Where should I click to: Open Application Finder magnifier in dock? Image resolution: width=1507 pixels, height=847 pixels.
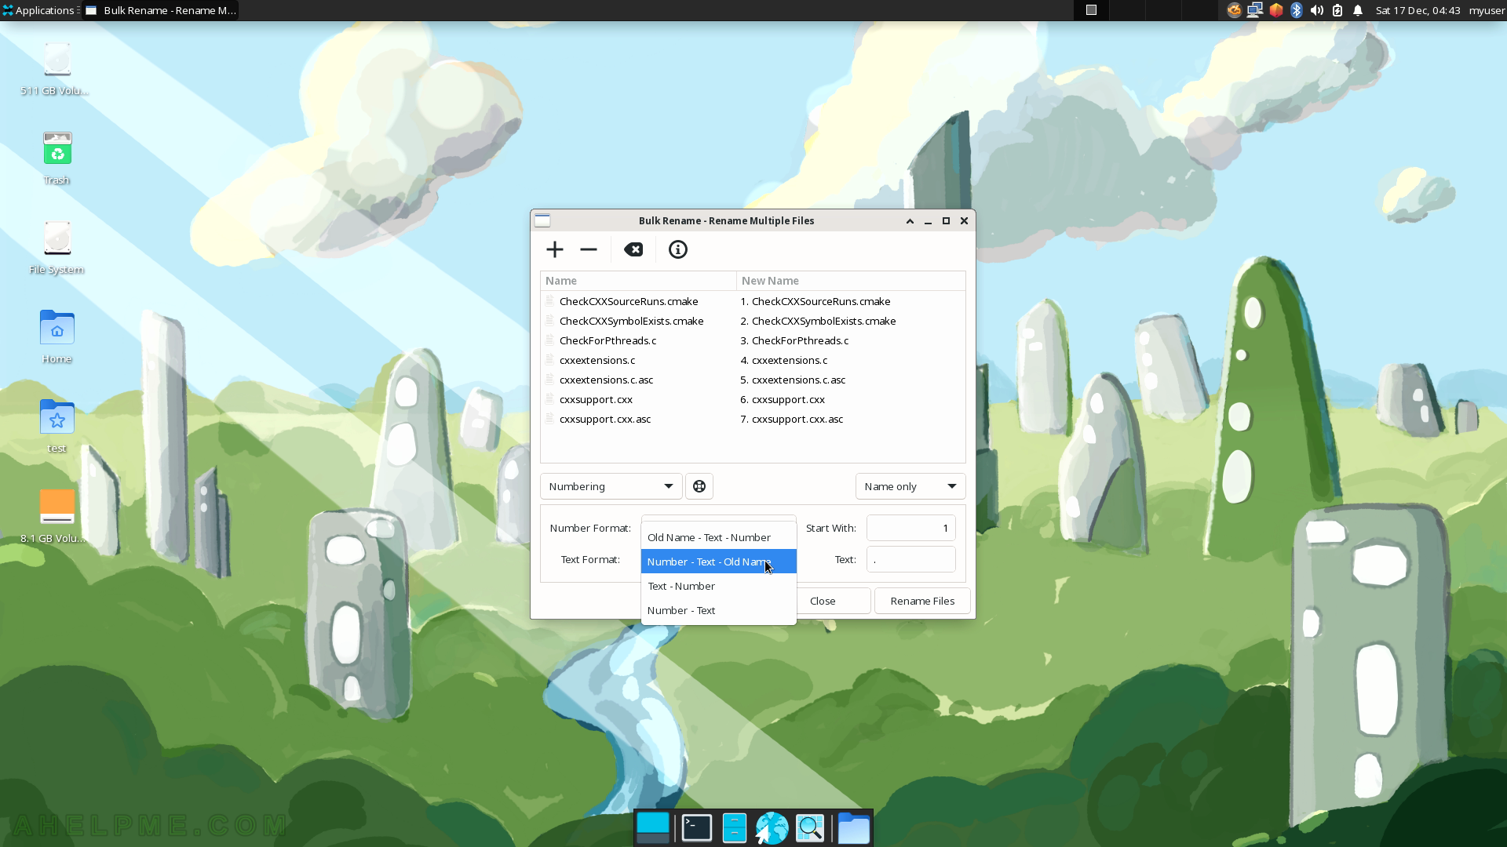click(x=810, y=828)
